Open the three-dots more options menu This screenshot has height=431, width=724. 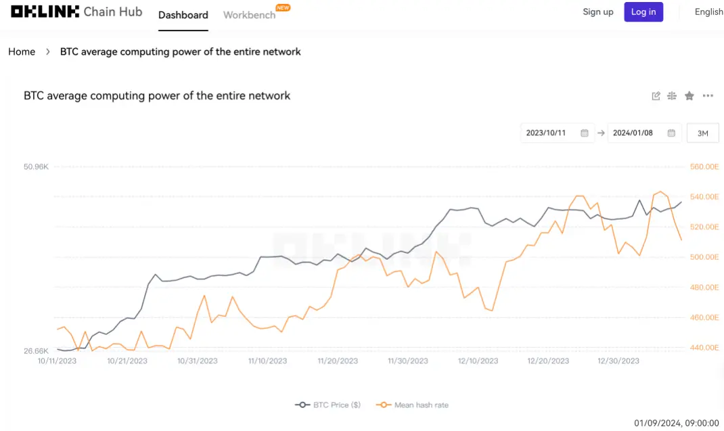[x=708, y=96]
